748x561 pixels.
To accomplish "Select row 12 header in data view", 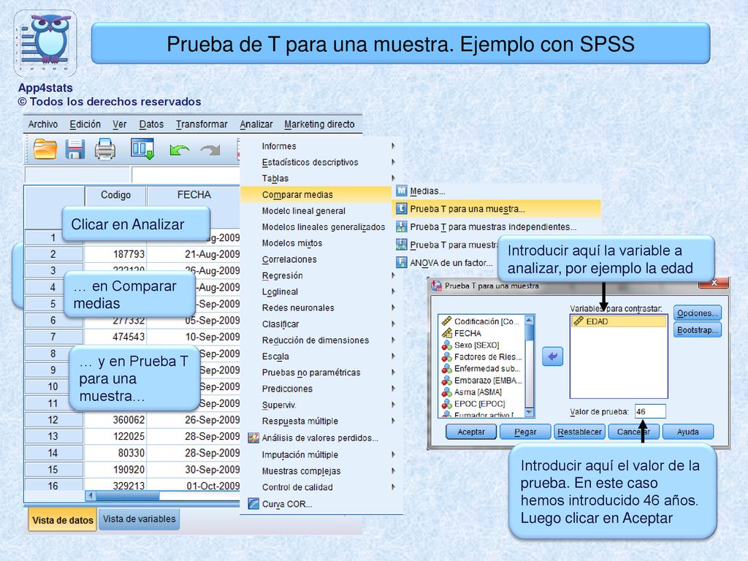I will coord(53,420).
